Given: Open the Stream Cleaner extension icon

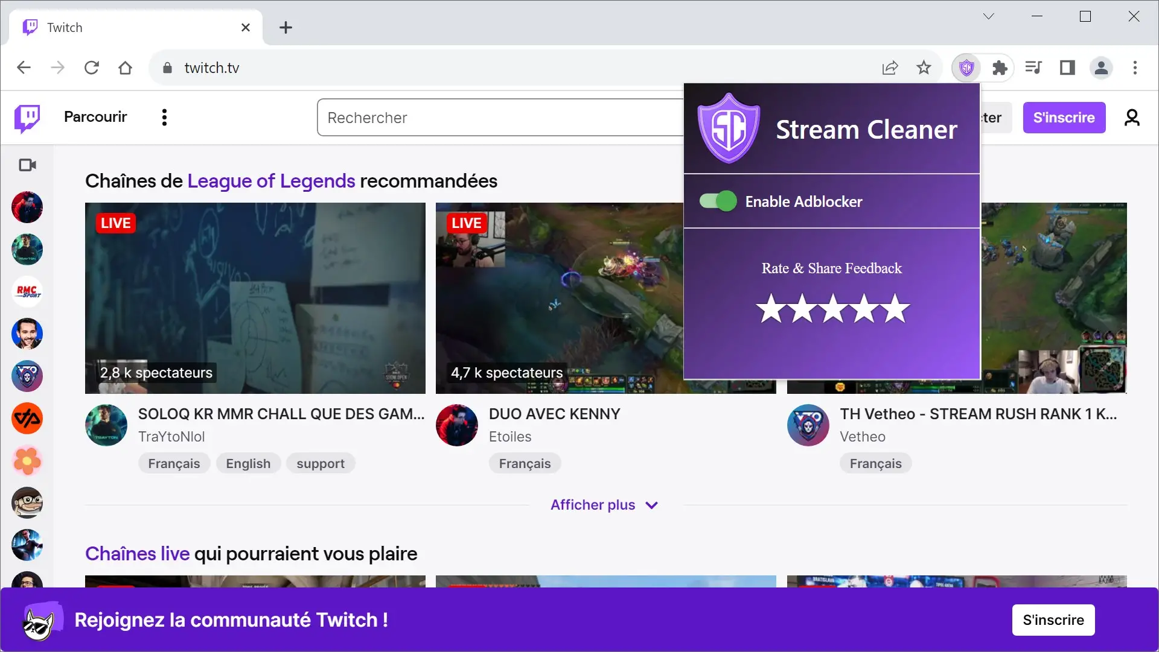Looking at the screenshot, I should click(966, 68).
